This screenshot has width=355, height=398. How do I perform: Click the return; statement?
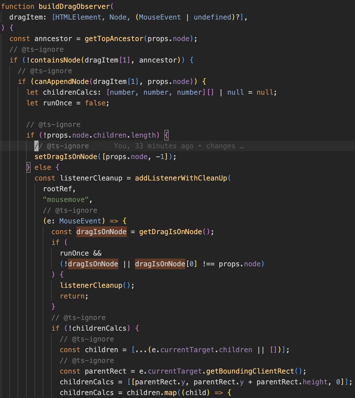click(x=74, y=296)
